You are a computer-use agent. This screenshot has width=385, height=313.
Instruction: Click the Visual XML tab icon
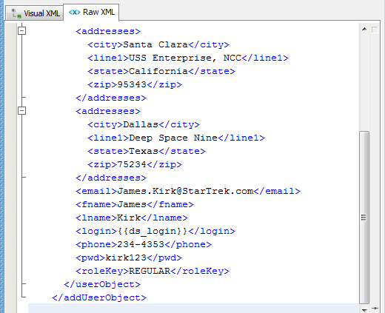16,13
